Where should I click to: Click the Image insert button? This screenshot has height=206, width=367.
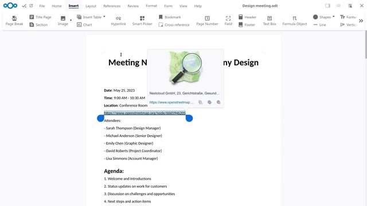click(x=63, y=21)
